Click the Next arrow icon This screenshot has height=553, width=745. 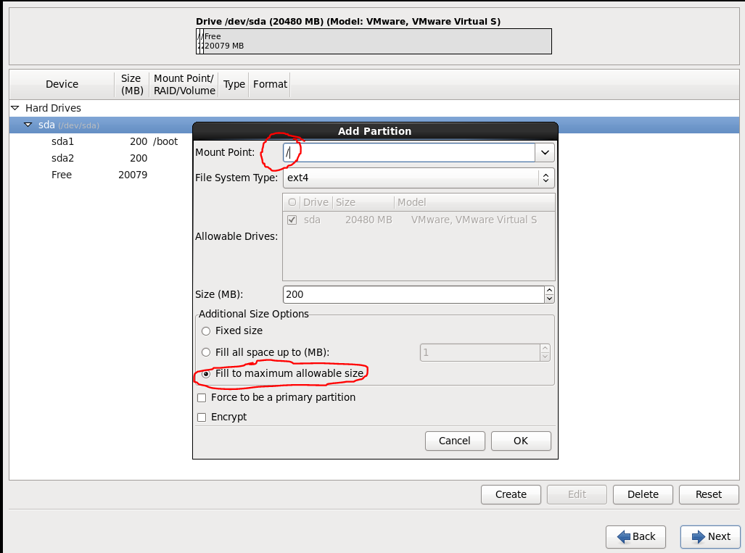(699, 537)
